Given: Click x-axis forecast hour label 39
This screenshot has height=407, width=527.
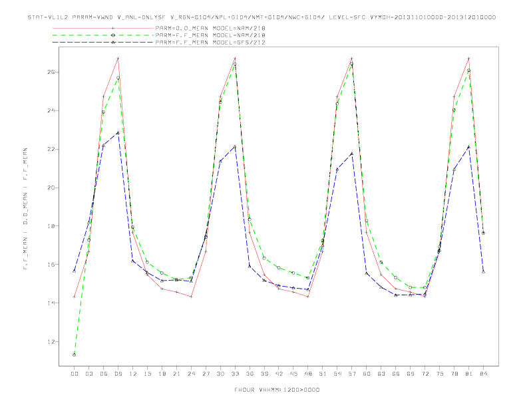Looking at the screenshot, I should (264, 374).
